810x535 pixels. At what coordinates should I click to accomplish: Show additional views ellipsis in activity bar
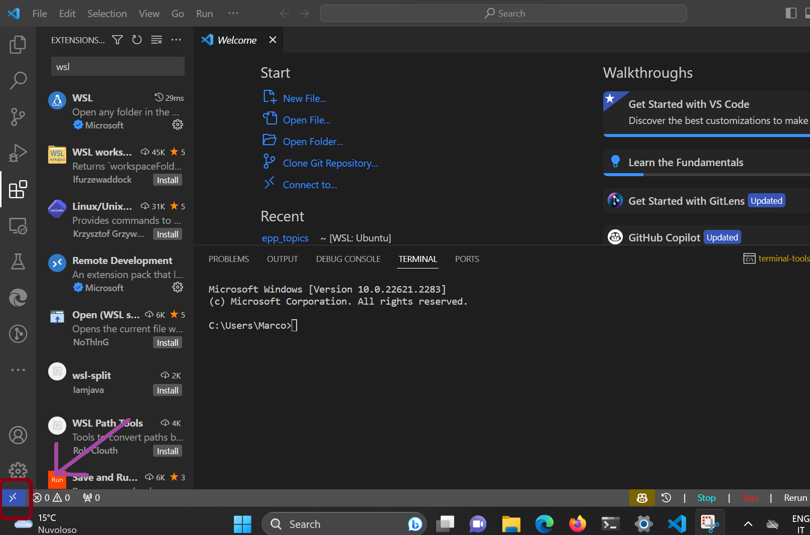coord(18,370)
